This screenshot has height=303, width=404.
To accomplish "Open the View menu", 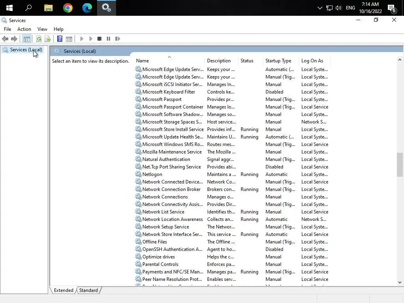I will (42, 29).
